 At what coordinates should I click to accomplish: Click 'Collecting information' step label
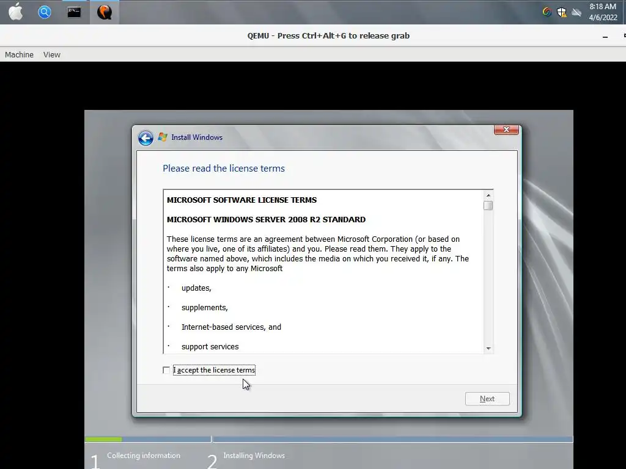click(x=143, y=456)
